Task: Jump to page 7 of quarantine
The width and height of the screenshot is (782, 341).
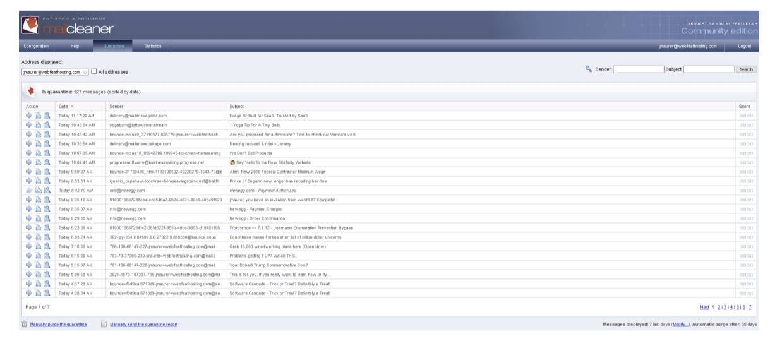Action: click(750, 307)
